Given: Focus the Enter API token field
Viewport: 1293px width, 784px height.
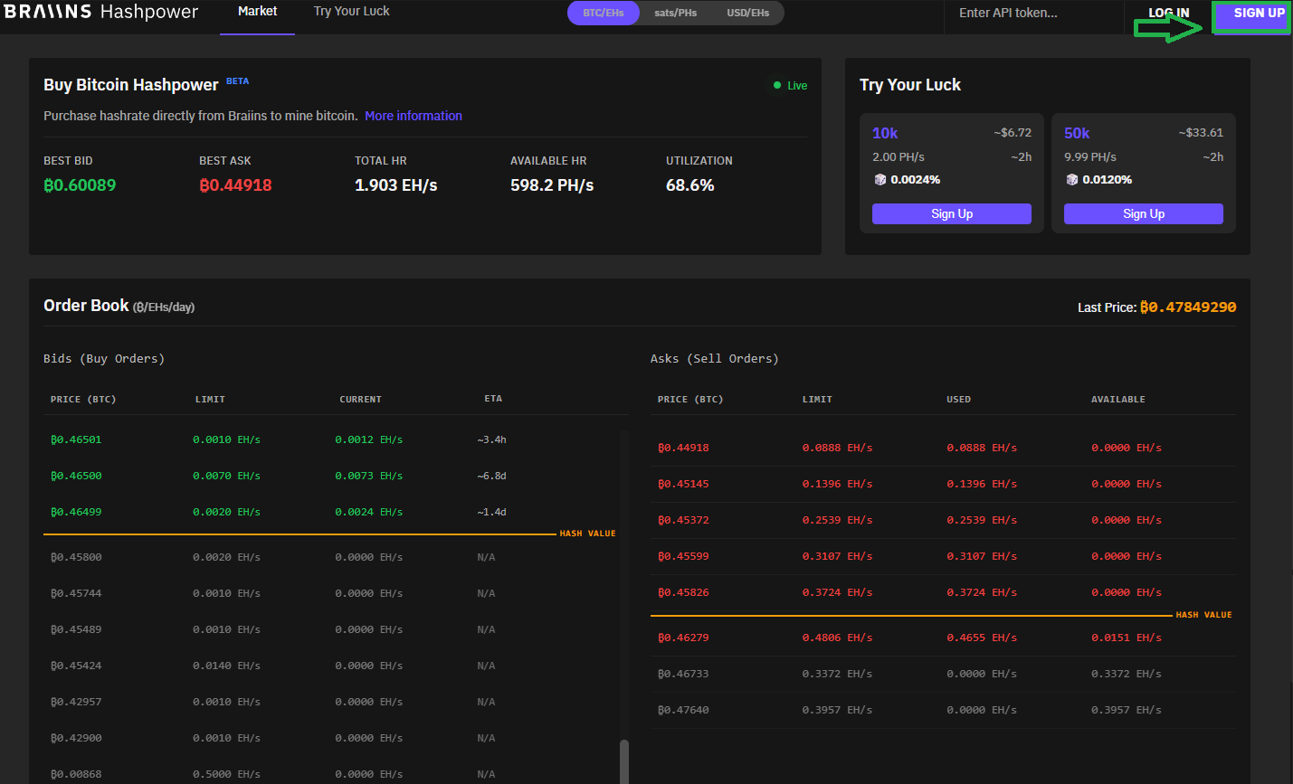Looking at the screenshot, I should 1033,13.
